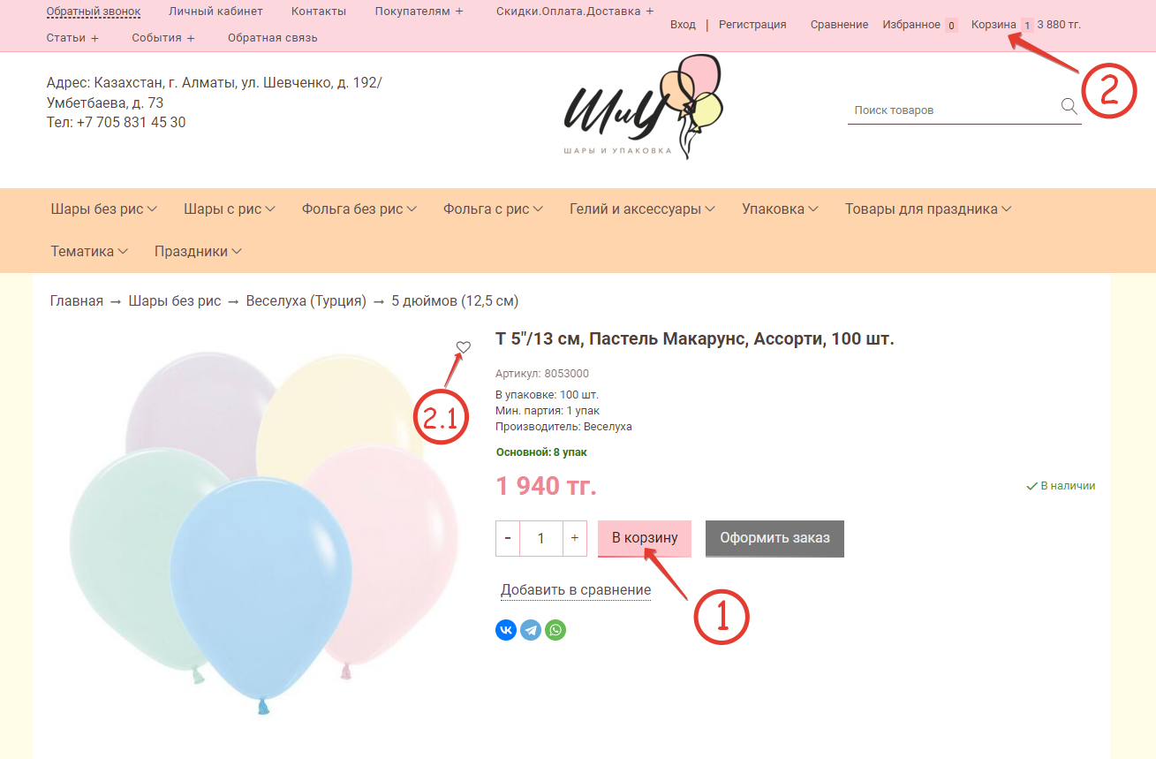Share product via WhatsApp icon
Screen dimensions: 1156x759
[x=555, y=630]
